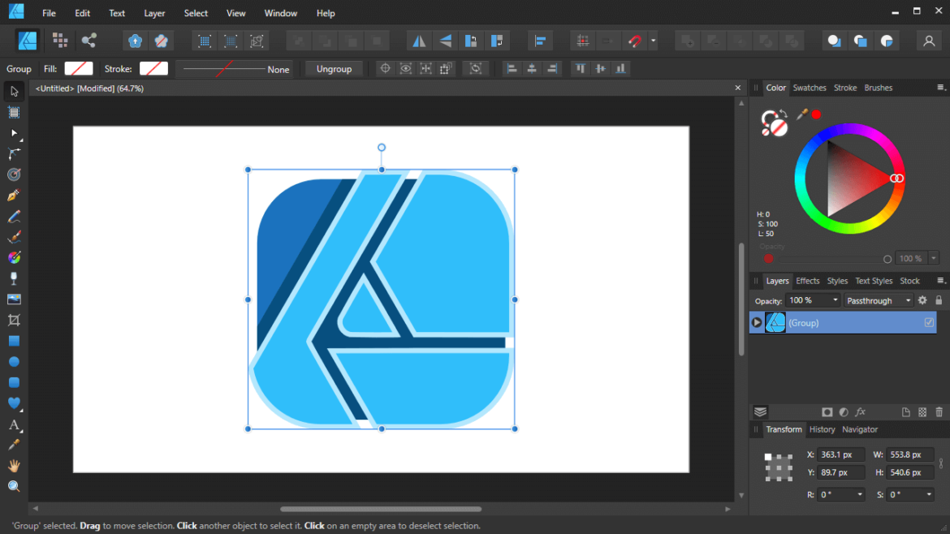Click the Ungroup button

point(334,69)
